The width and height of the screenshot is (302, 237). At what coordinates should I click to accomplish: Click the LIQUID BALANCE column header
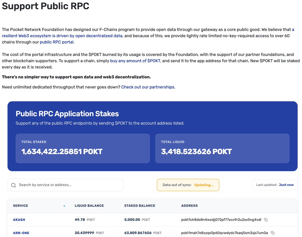[x=89, y=206]
